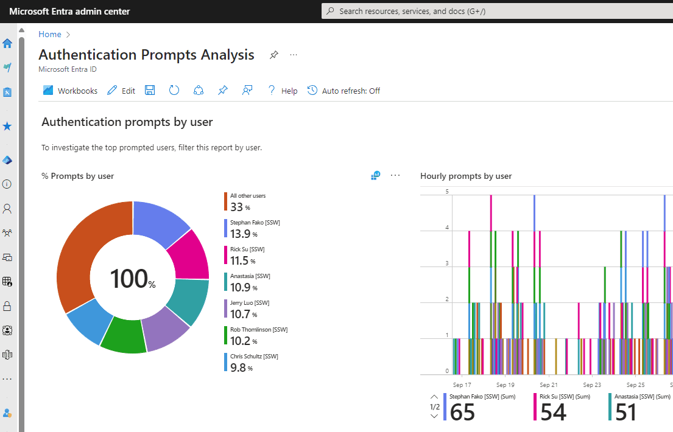Go to the next legend page with the down chevron
The image size is (673, 432).
(x=434, y=416)
